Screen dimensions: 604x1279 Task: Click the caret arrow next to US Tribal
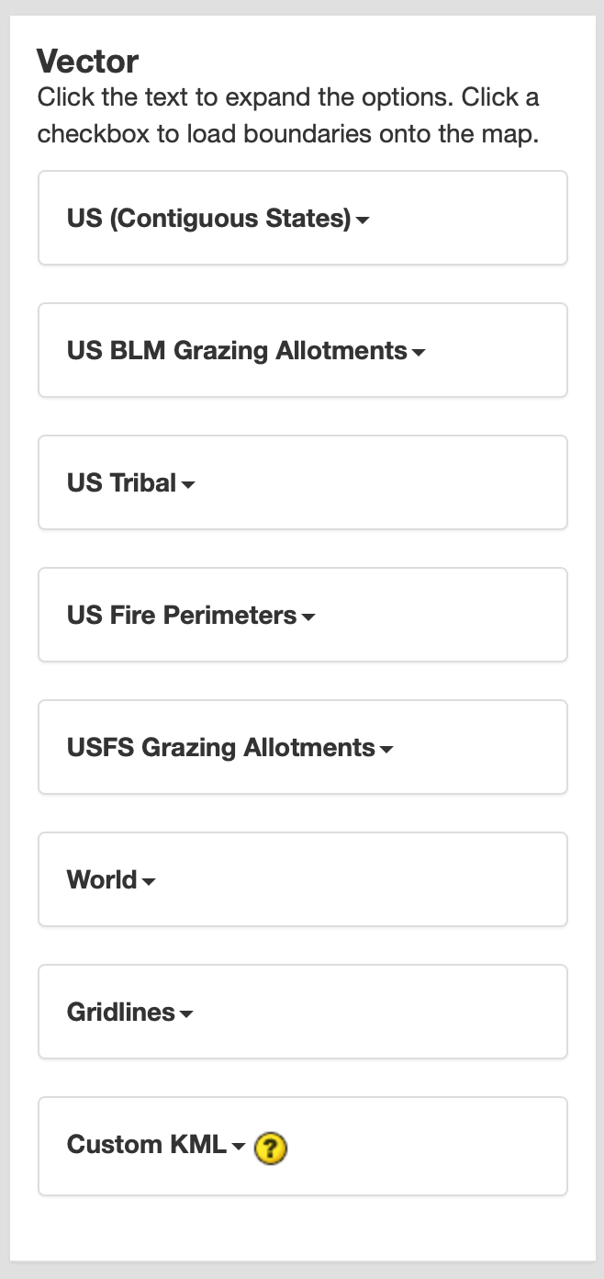pos(188,485)
